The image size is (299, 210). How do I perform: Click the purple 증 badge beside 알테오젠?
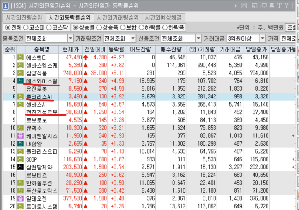[x=21, y=198]
